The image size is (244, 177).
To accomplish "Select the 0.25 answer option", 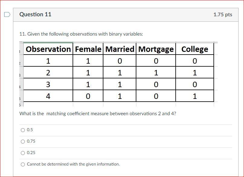I will tap(23, 153).
